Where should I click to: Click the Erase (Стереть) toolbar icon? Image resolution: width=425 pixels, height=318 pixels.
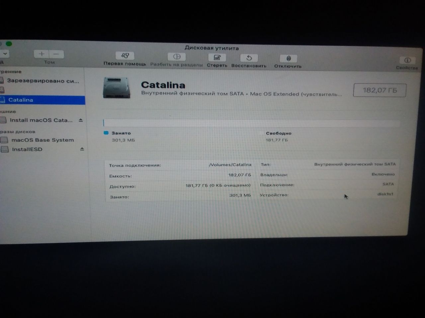point(217,58)
